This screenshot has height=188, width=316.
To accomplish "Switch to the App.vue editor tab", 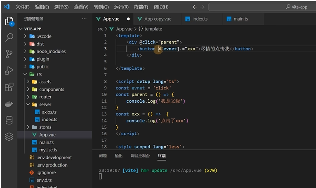I will pos(113,19).
